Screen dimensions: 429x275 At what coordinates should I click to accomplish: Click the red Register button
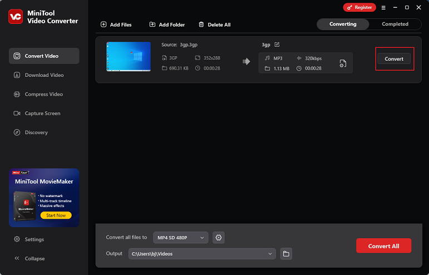(359, 7)
